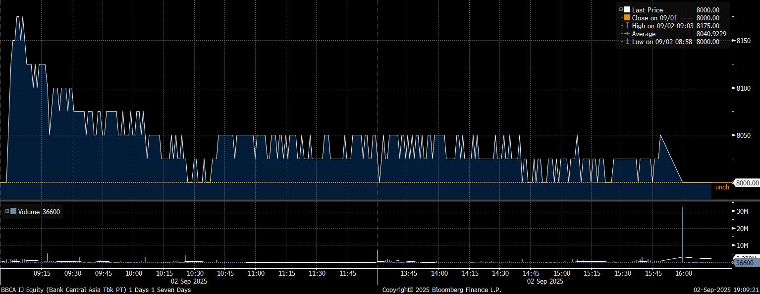Click the 8150 price axis label
Viewport: 760px width, 294px height.
pyautogui.click(x=743, y=41)
